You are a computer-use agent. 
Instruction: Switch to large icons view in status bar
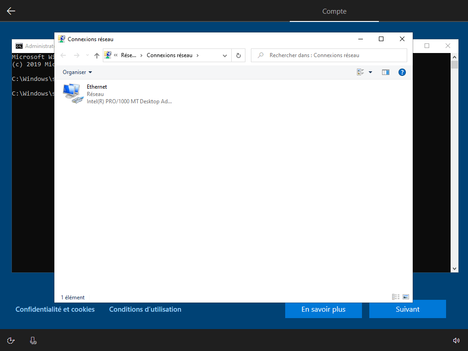(406, 297)
